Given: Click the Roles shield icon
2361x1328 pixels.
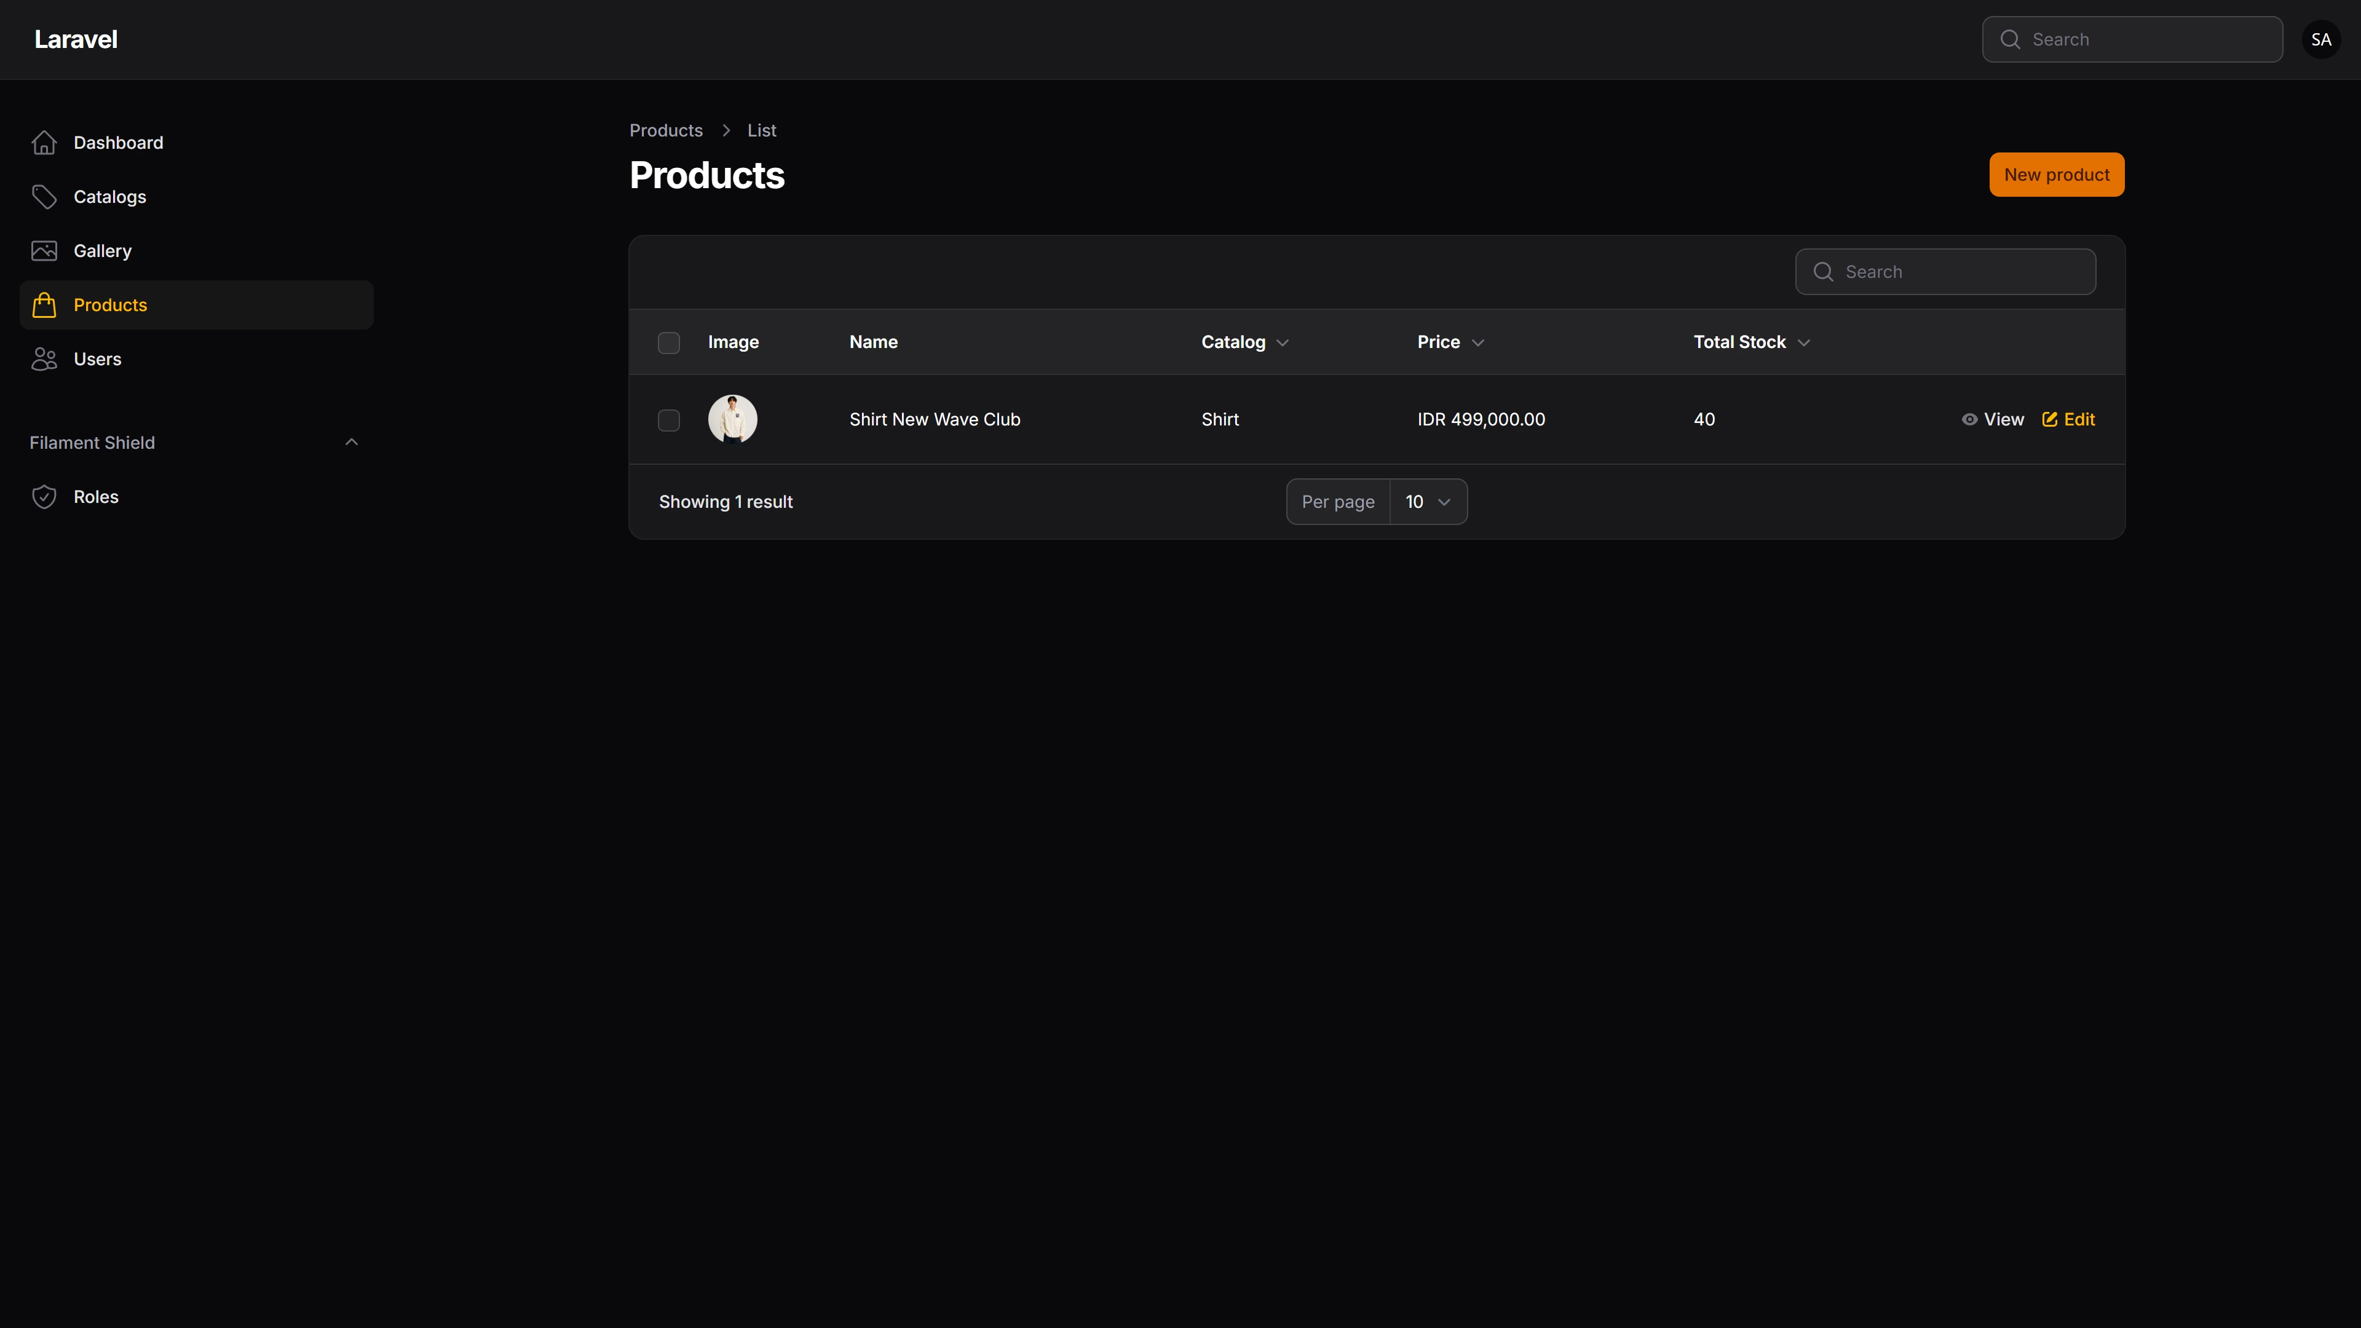Looking at the screenshot, I should (x=44, y=497).
